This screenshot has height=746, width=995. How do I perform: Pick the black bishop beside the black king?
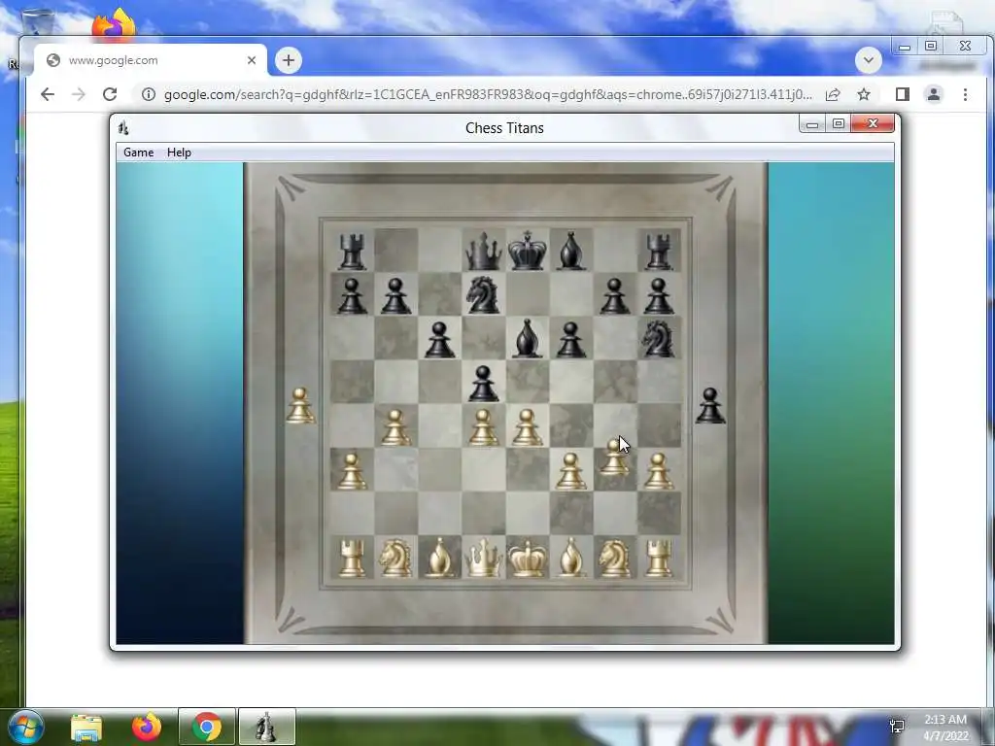571,252
